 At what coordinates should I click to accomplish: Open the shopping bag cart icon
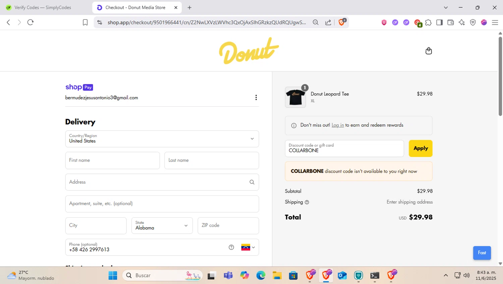(428, 51)
